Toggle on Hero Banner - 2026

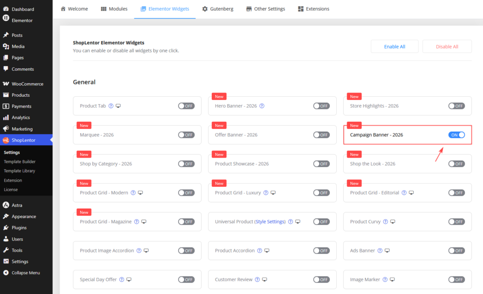(x=322, y=106)
